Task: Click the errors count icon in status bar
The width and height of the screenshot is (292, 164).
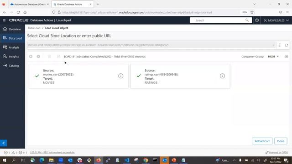Action: tap(6, 153)
